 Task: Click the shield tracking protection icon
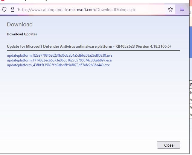[x=4, y=10]
